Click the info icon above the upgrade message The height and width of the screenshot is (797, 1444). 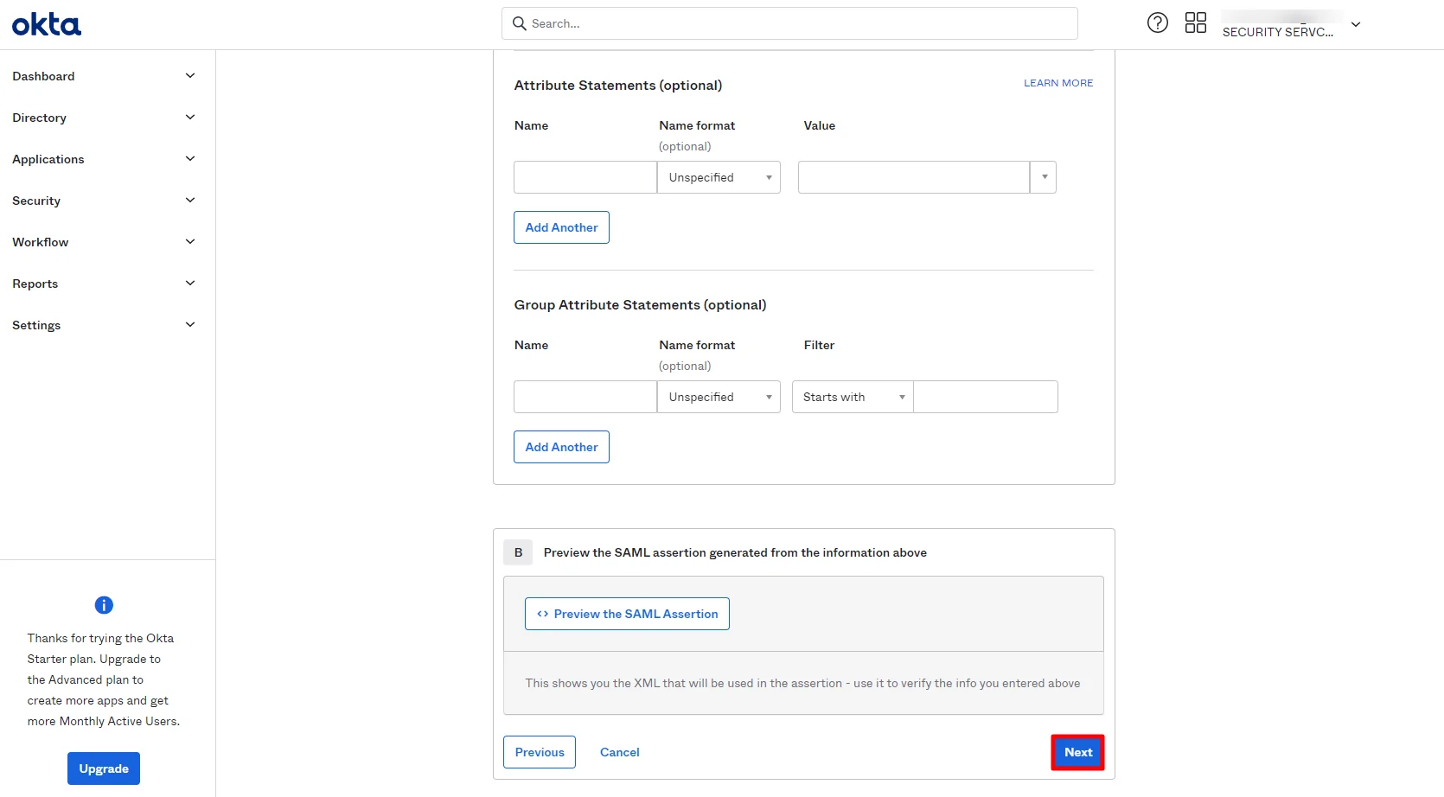click(x=103, y=605)
